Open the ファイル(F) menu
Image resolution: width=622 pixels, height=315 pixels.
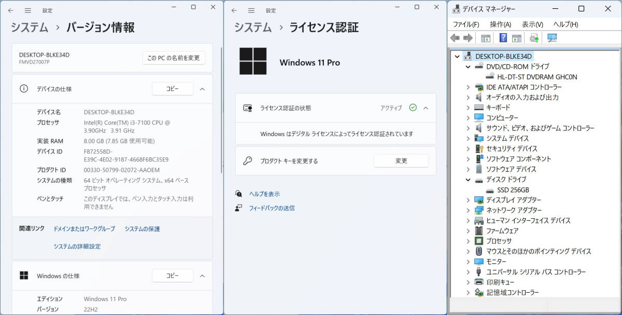466,24
